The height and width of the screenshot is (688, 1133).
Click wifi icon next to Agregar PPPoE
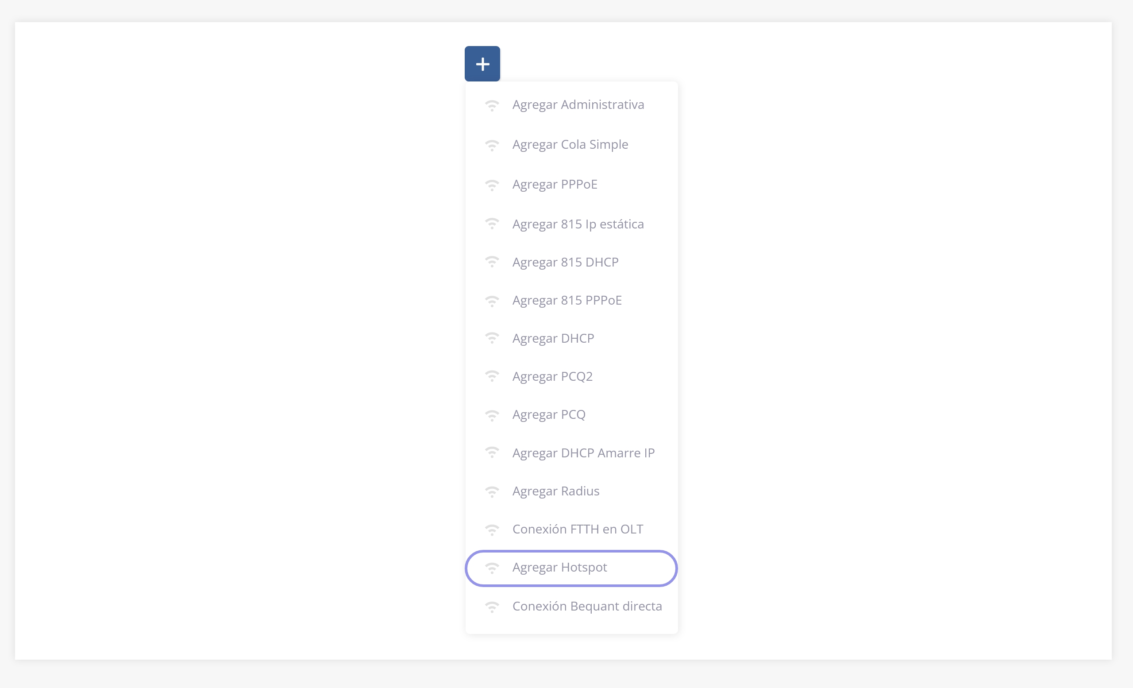point(492,185)
